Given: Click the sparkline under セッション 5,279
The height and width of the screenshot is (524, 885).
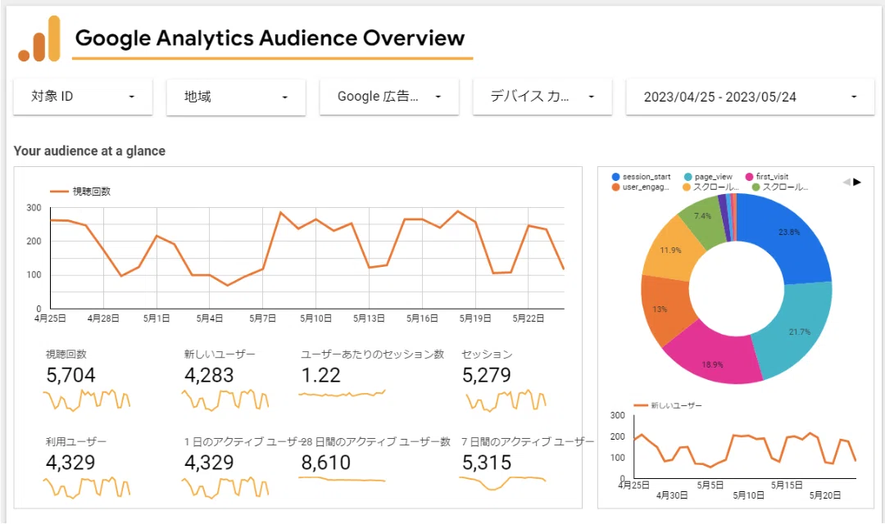Looking at the screenshot, I should point(506,400).
